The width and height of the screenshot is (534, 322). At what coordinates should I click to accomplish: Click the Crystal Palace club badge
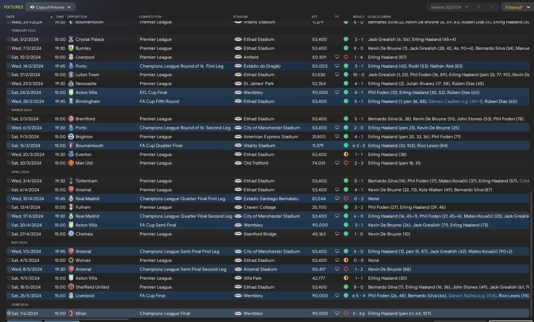click(71, 39)
